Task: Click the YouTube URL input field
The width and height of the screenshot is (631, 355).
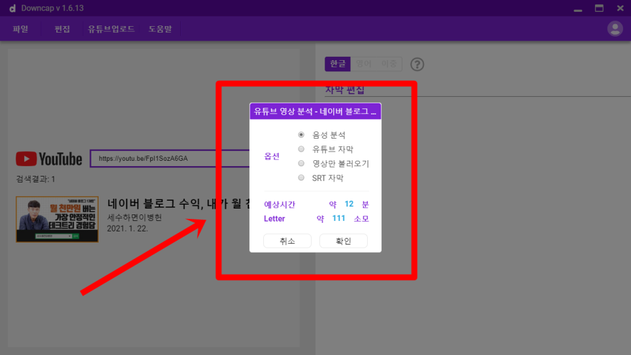Action: coord(170,158)
